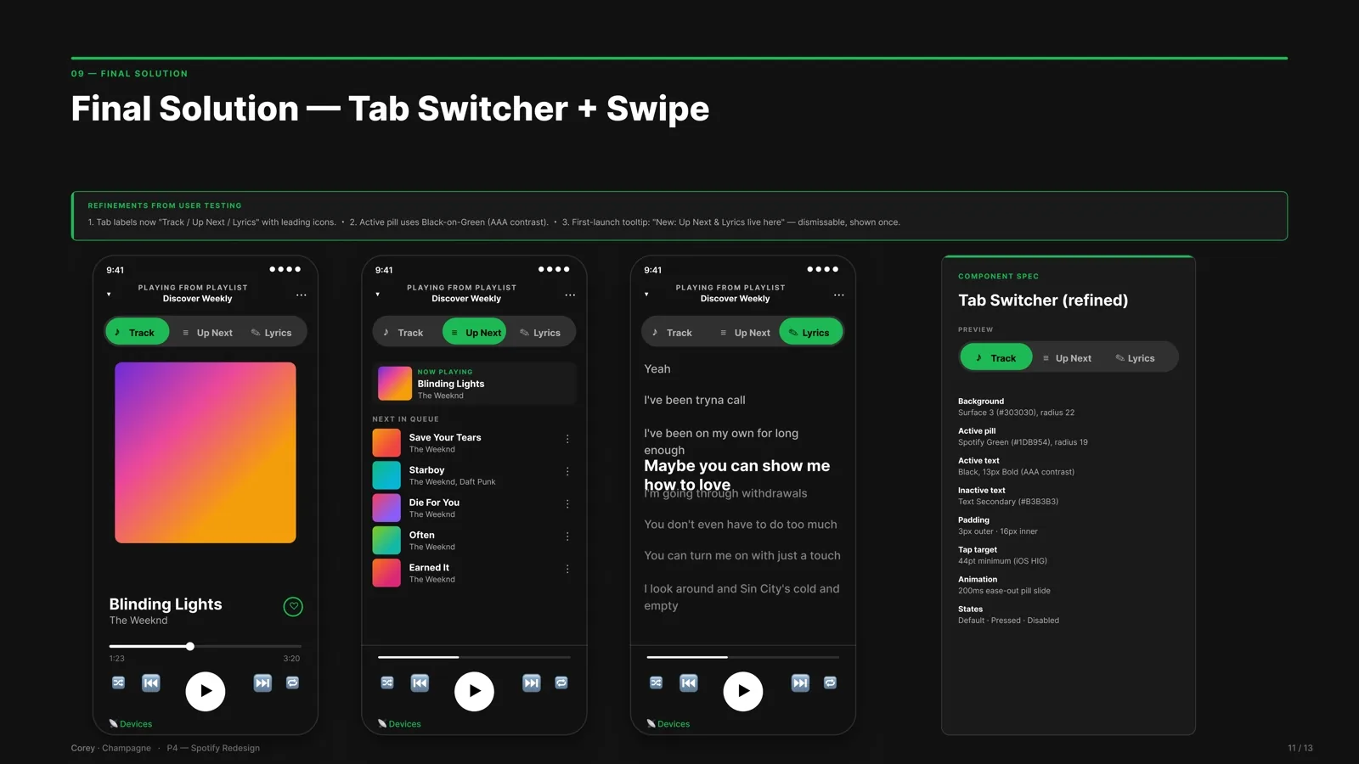Click the lyric line "Yeah"
This screenshot has width=1359, height=764.
click(657, 369)
